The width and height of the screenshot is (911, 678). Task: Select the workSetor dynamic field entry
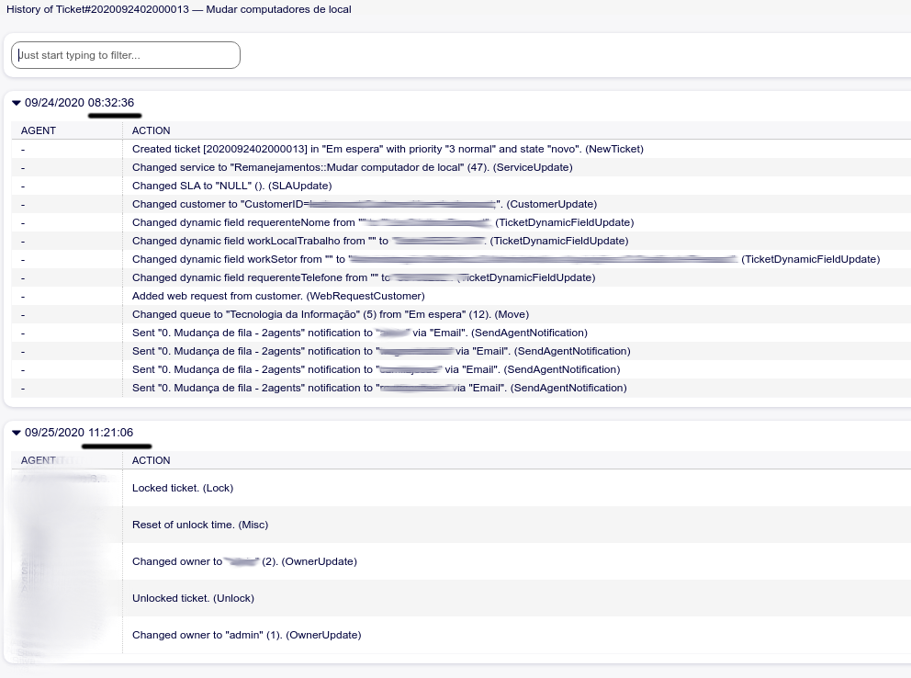505,259
